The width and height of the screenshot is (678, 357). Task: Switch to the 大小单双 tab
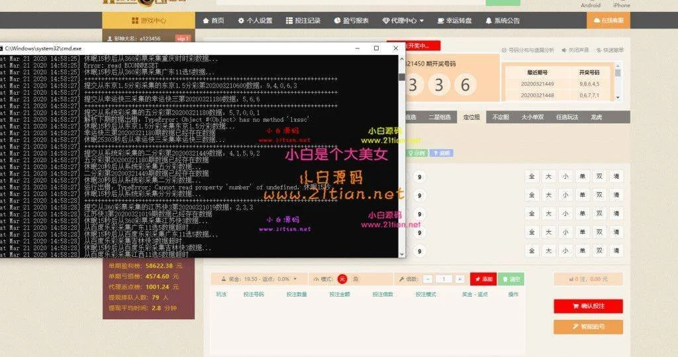tap(532, 117)
